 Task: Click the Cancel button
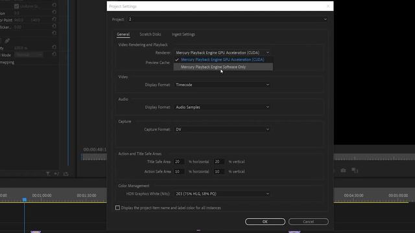(x=309, y=221)
